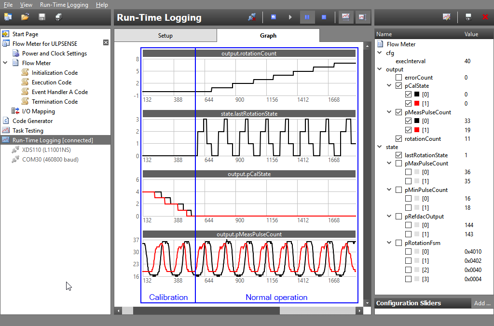Collapse the pCalState tree node

coord(389,85)
